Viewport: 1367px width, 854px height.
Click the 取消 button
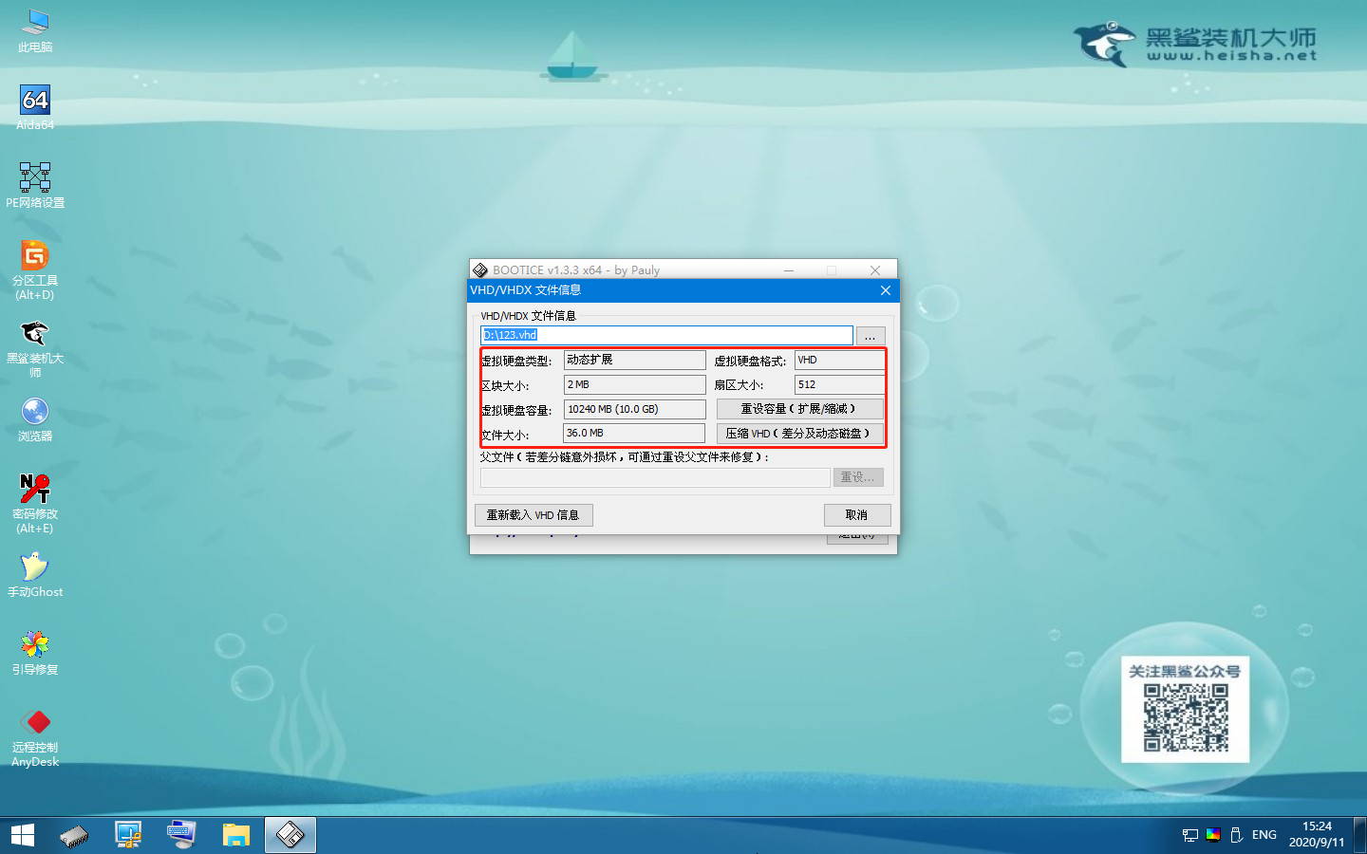857,515
